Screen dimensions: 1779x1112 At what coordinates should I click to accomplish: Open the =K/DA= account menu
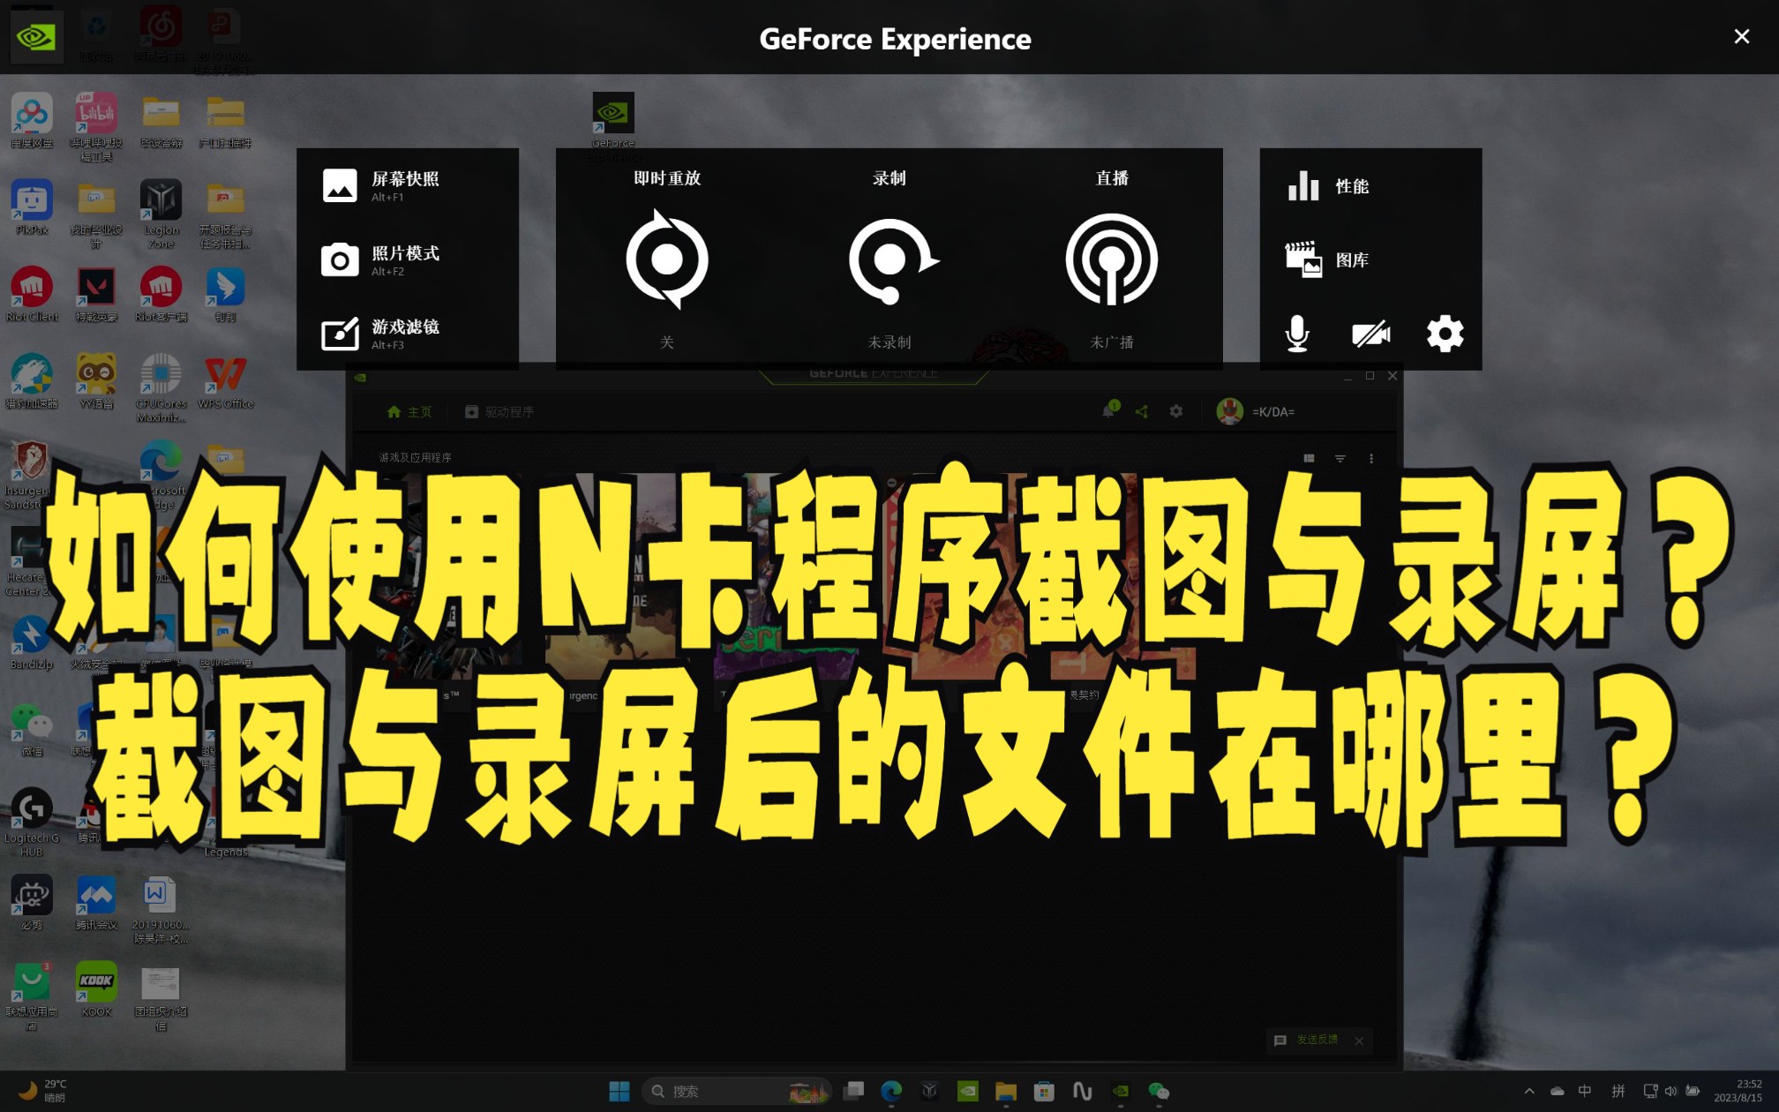[1273, 412]
